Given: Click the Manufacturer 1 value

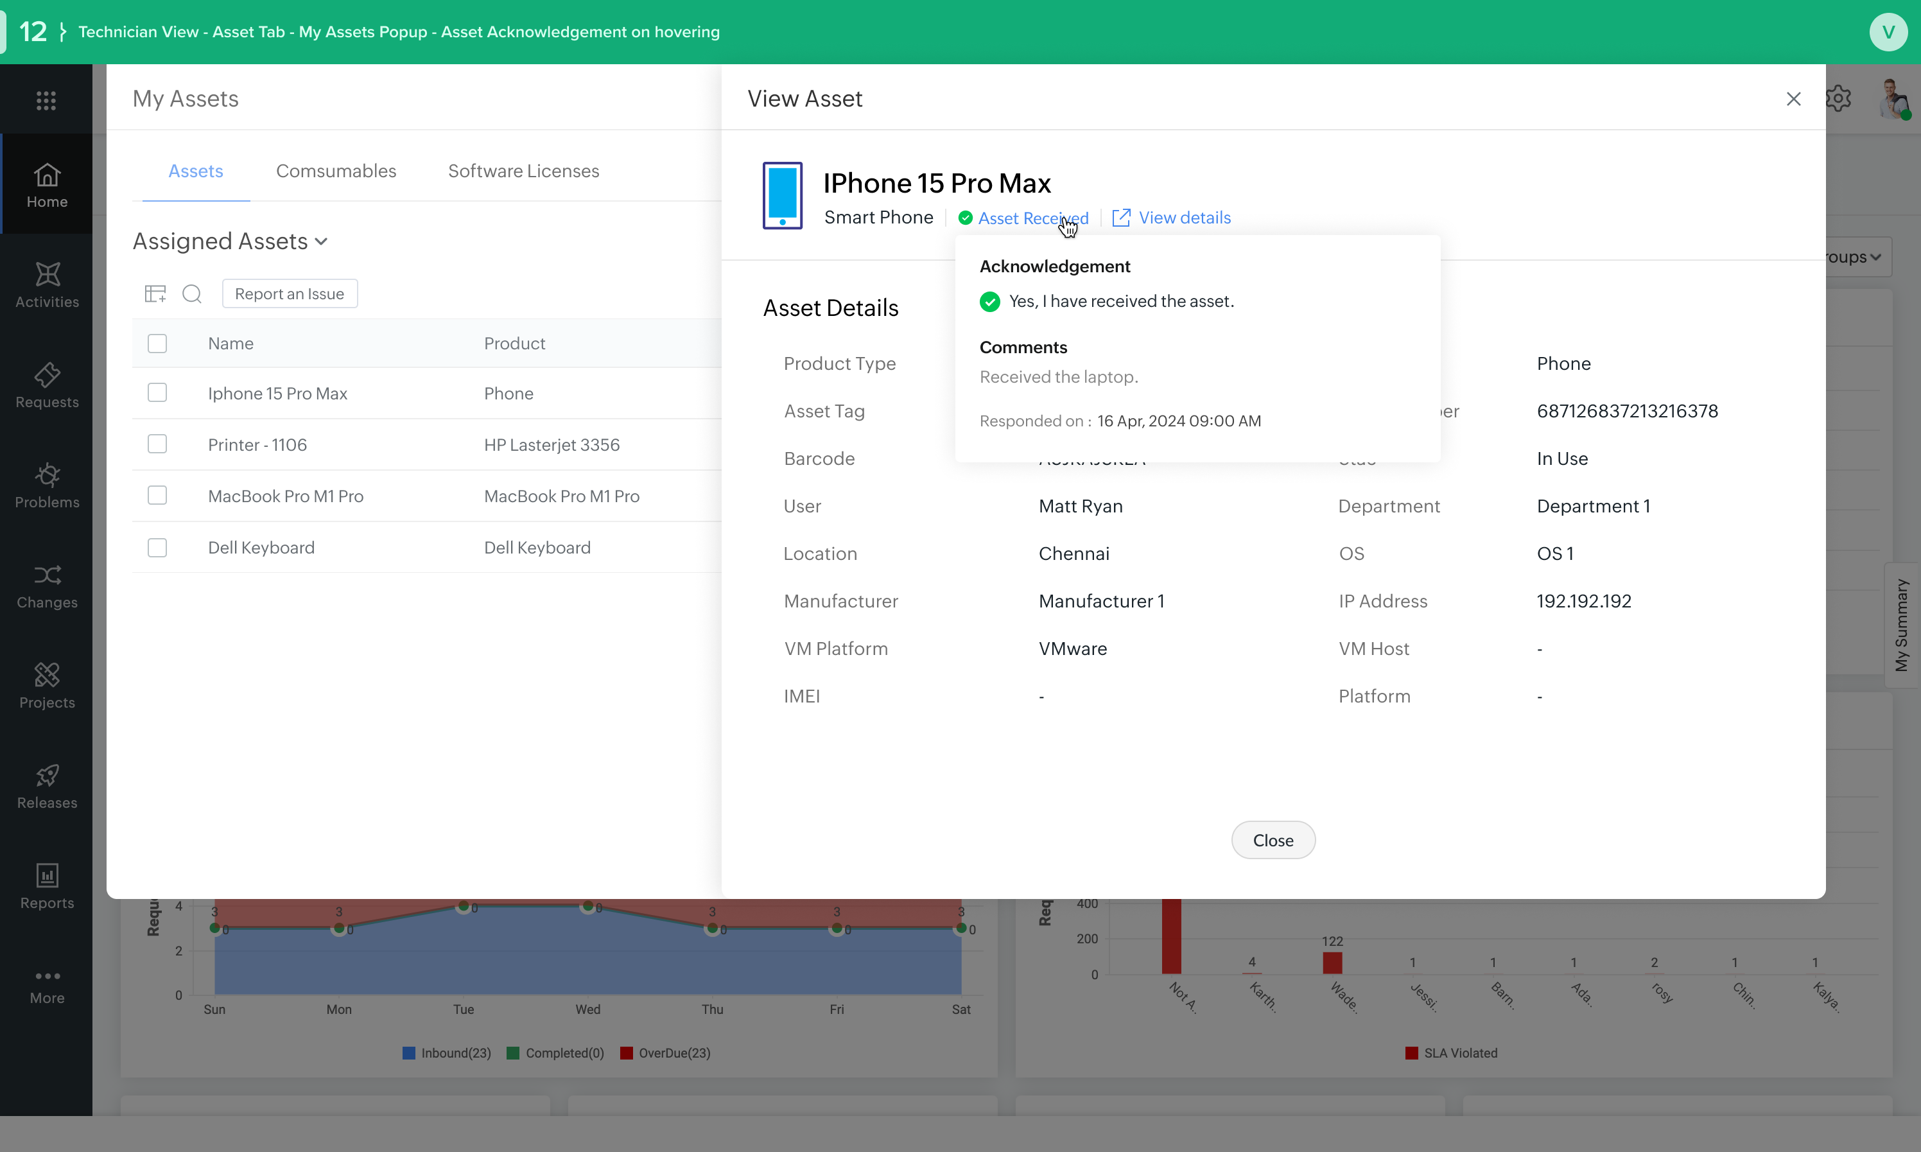Looking at the screenshot, I should click(x=1101, y=601).
